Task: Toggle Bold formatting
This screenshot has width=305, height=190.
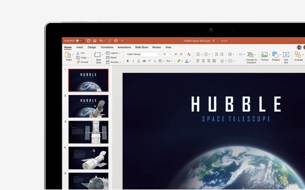Action: click(x=128, y=61)
